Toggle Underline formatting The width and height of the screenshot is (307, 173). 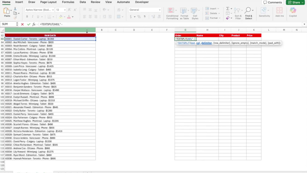click(x=38, y=17)
